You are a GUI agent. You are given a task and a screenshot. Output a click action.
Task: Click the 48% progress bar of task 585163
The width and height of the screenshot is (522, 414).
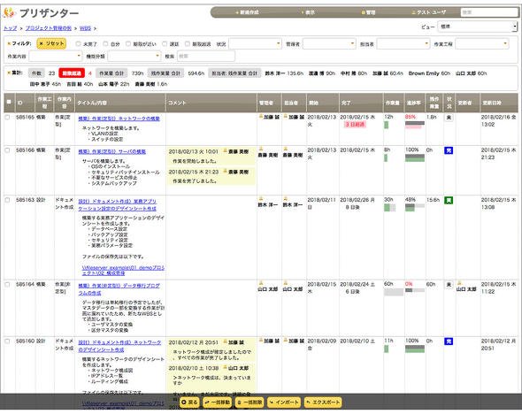click(415, 207)
